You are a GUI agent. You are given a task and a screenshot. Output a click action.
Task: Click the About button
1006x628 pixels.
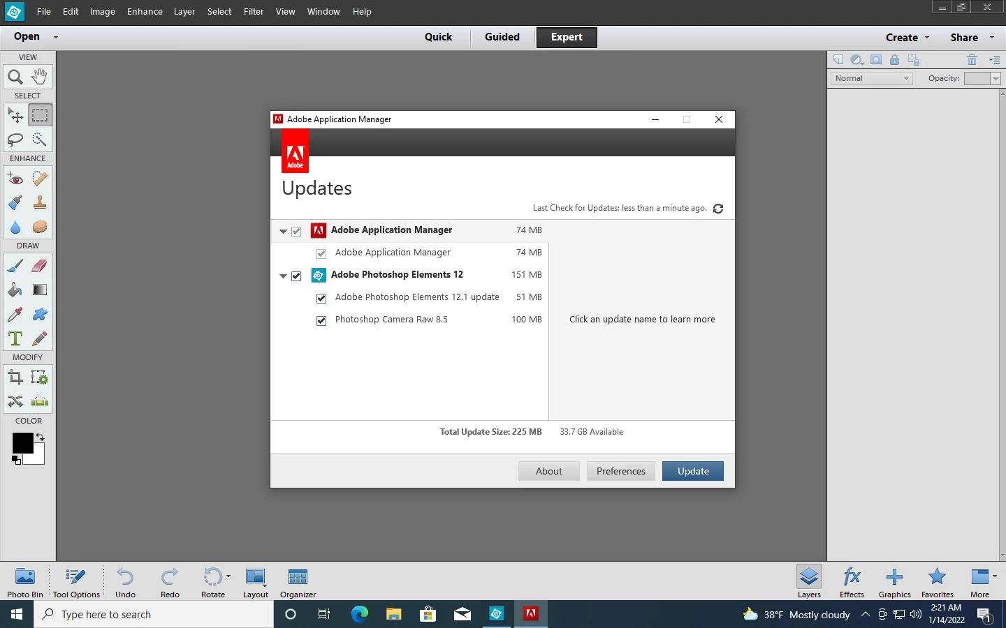(549, 471)
